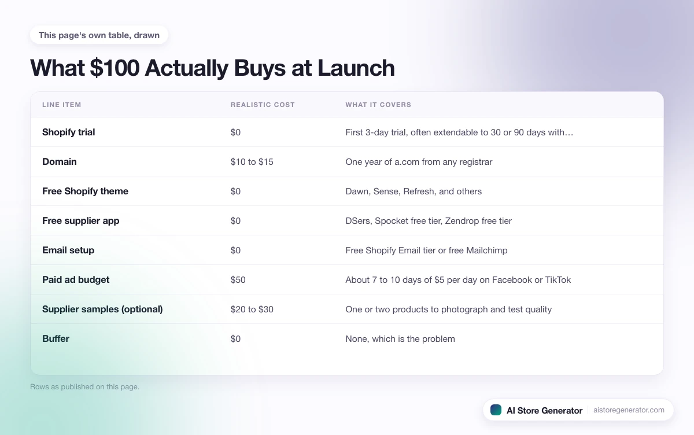This screenshot has width=694, height=435.
Task: Click the Free Shopify Email tier description
Action: (x=426, y=250)
